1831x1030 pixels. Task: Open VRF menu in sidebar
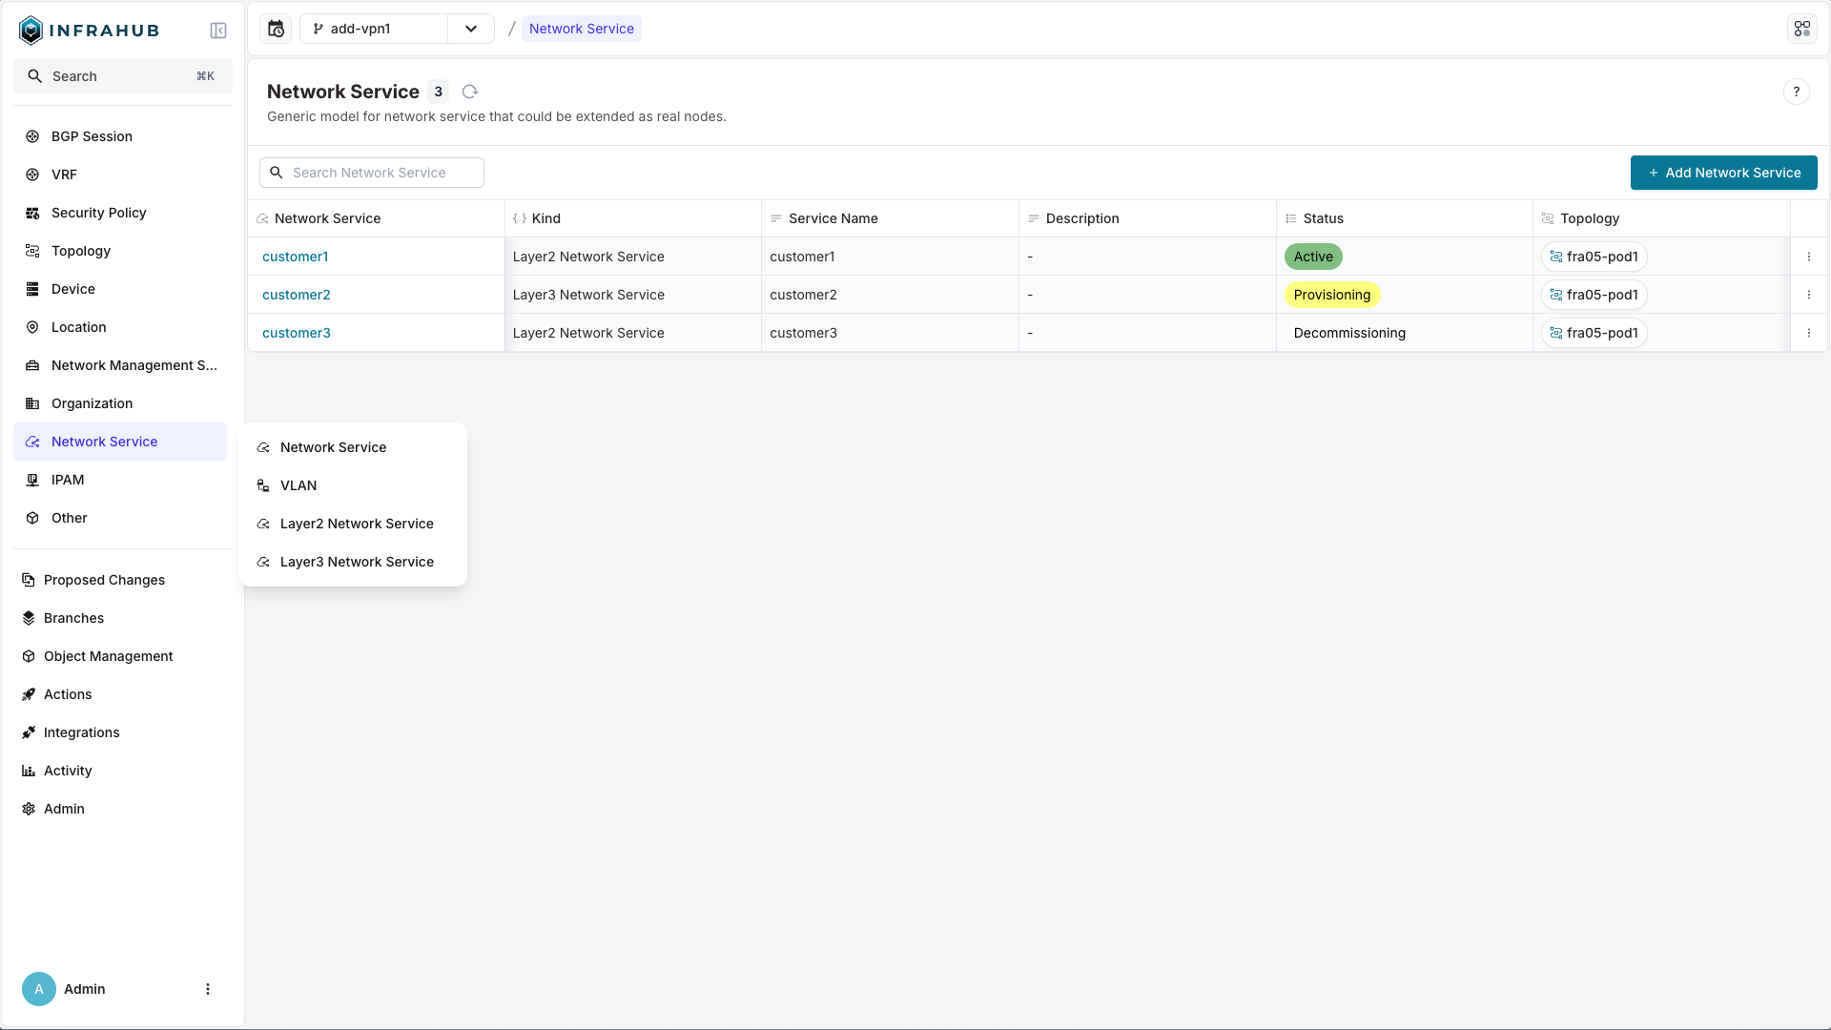pyautogui.click(x=120, y=175)
